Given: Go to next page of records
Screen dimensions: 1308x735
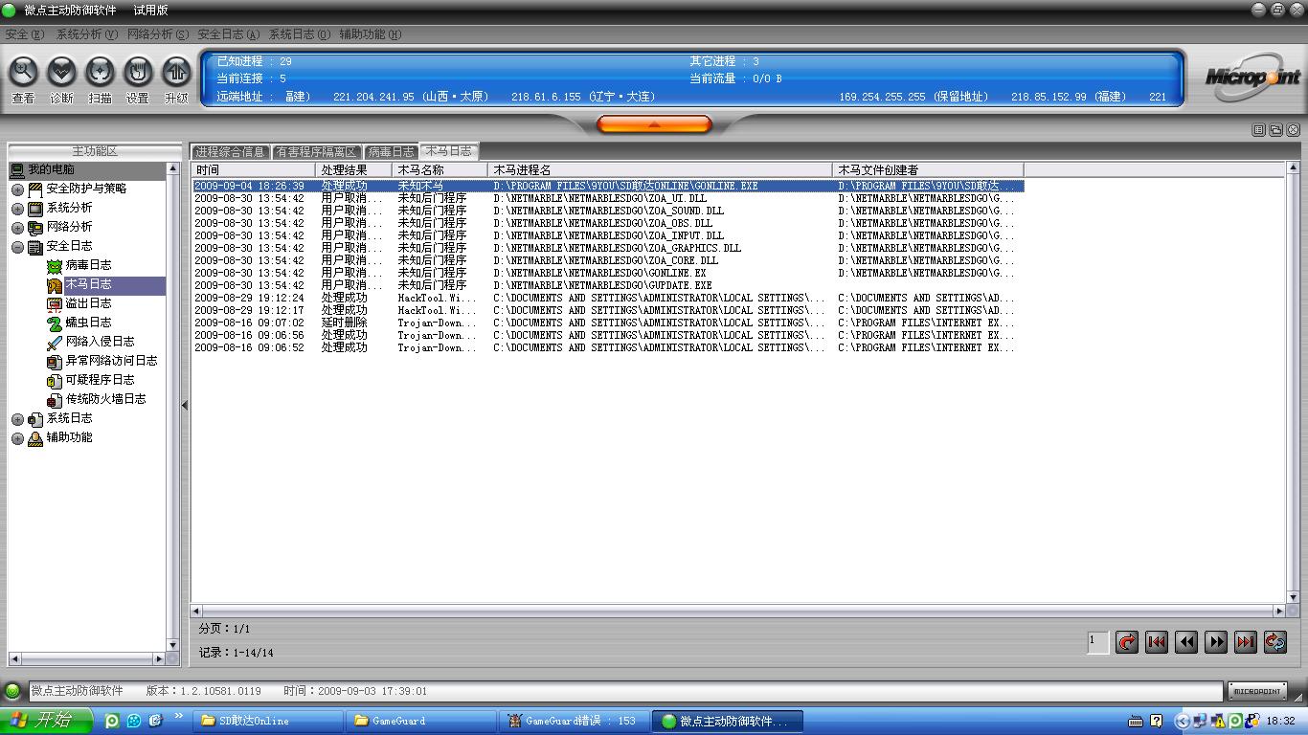Looking at the screenshot, I should tap(1216, 642).
